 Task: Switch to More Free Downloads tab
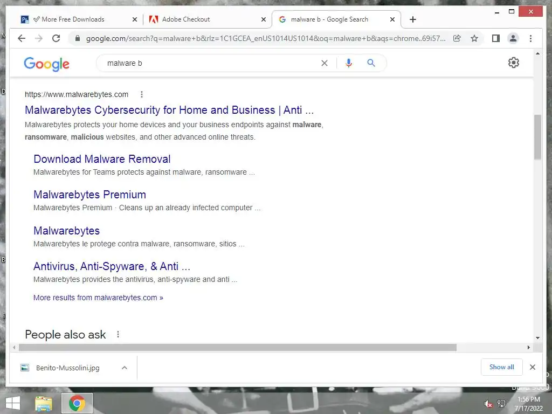click(73, 19)
